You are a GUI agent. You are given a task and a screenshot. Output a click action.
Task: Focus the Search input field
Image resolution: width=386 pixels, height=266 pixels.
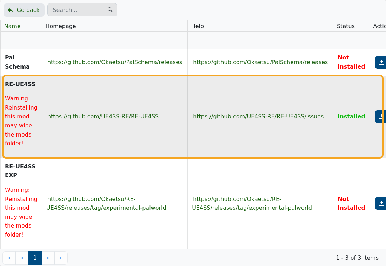[82, 10]
